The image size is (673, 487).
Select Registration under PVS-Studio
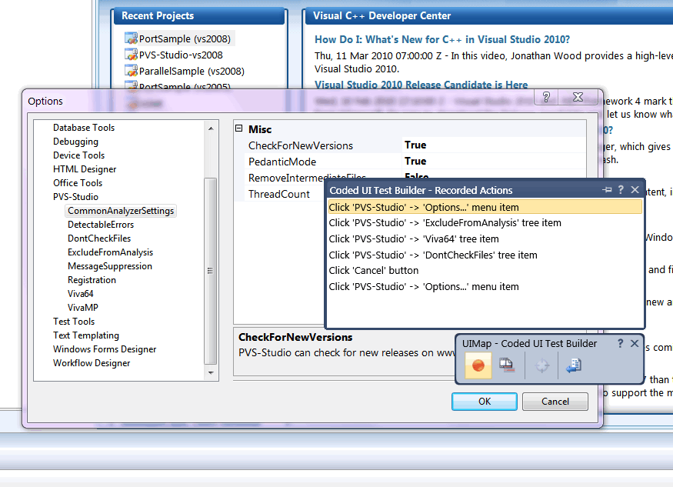tap(92, 279)
